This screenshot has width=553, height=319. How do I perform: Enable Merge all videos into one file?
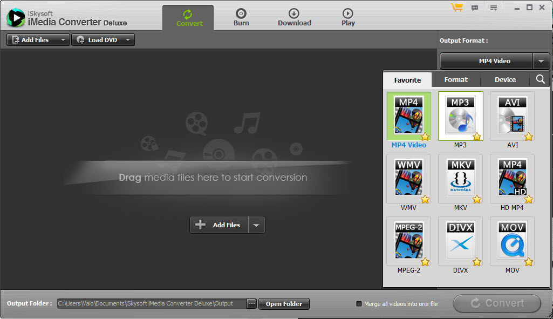coord(359,304)
